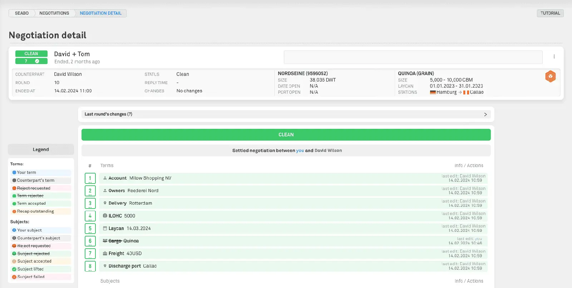The image size is (572, 288).
Task: Click the Laycan calendar icon
Action: (x=105, y=228)
